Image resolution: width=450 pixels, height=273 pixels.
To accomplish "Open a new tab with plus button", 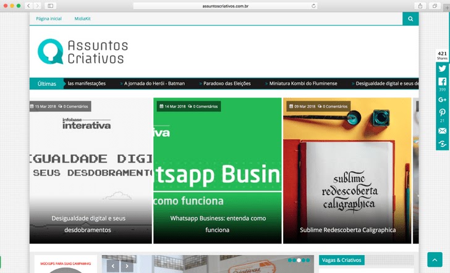I will 446,8.
